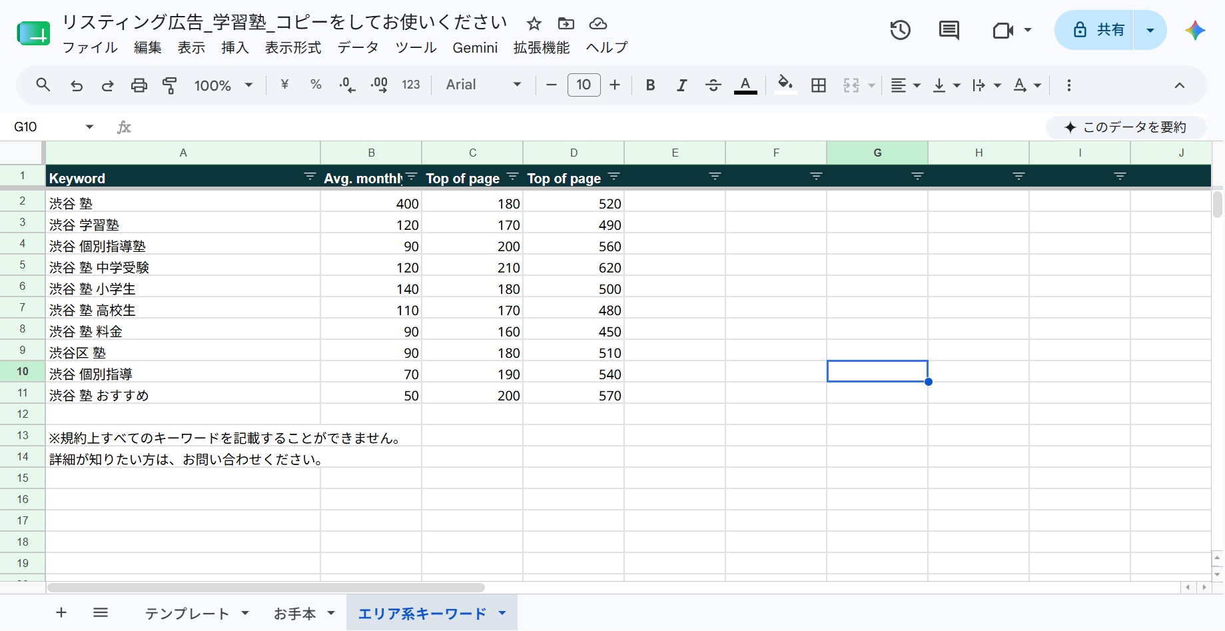The height and width of the screenshot is (631, 1225).
Task: Format as yen currency
Action: click(x=284, y=85)
